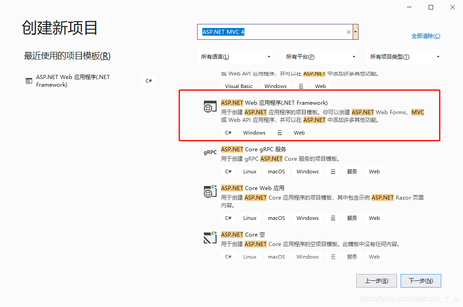The width and height of the screenshot is (463, 307).
Task: Click the ASP.NET Core Web 应用 icon
Action: (210, 191)
